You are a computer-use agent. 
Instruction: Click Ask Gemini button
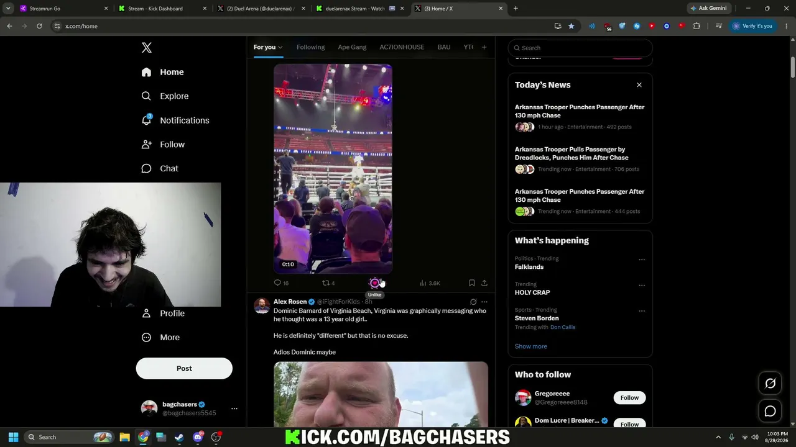click(x=709, y=9)
